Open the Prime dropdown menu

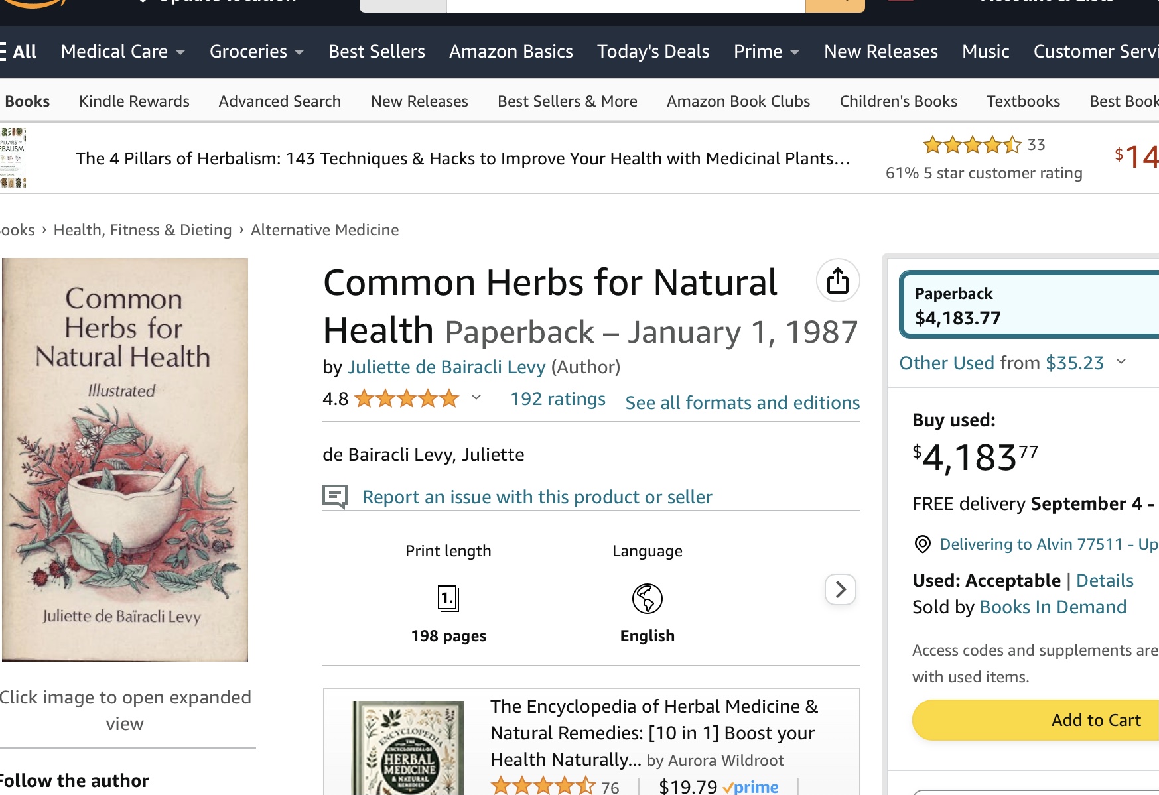click(766, 52)
